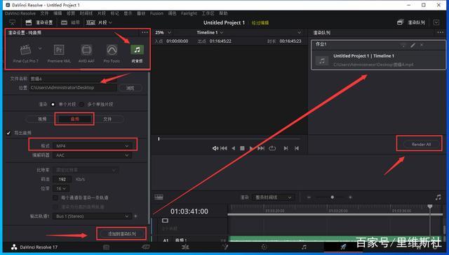Open the codec dropdown showing AAC
This screenshot has width=449, height=255.
92,155
